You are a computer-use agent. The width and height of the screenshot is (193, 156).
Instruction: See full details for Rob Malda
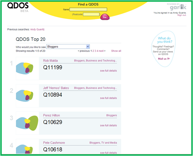click(x=108, y=71)
